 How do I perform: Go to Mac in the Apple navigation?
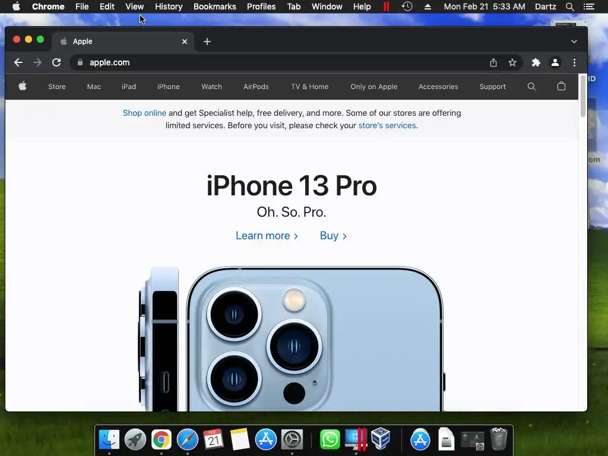coord(94,87)
